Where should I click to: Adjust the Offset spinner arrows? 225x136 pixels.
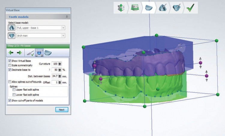[x=60, y=82]
